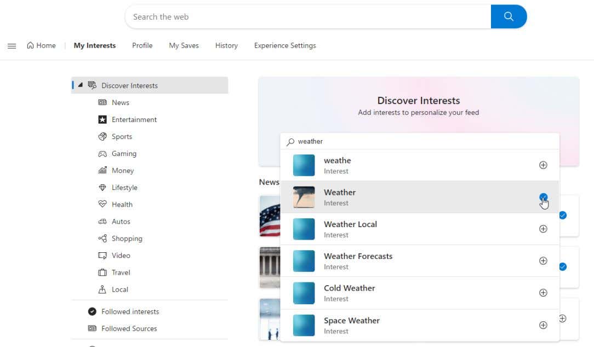
Task: Click the interest search field containing 'weather'
Action: tap(420, 142)
